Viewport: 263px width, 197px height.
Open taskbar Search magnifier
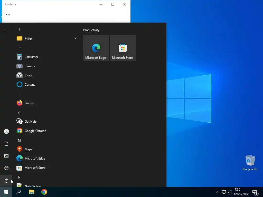[18, 192]
